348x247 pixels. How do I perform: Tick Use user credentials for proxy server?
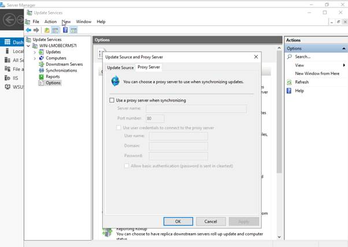[119, 128]
